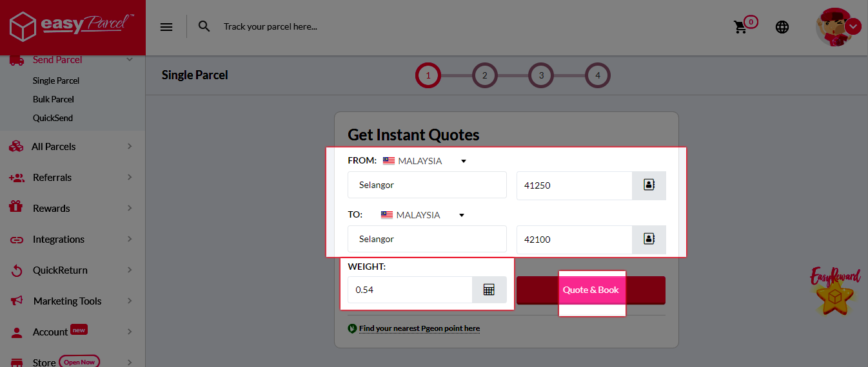This screenshot has width=868, height=367.
Task: Open the shopping cart icon
Action: (741, 27)
